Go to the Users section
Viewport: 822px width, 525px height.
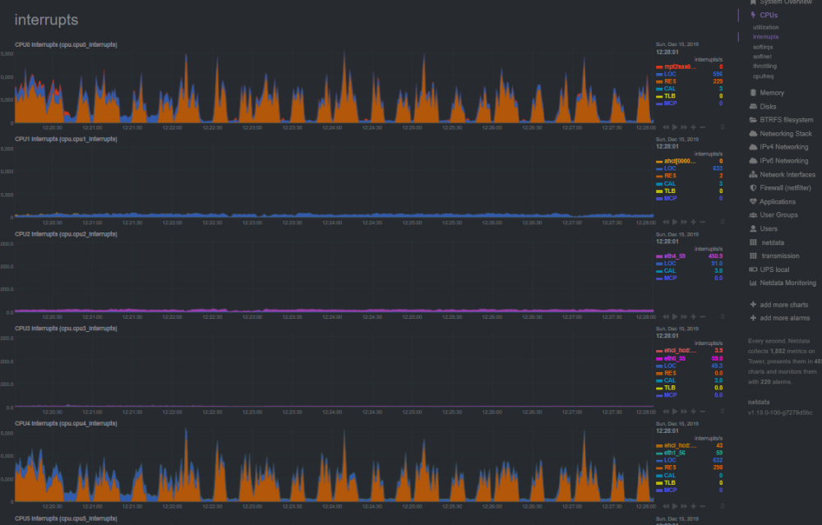click(769, 228)
